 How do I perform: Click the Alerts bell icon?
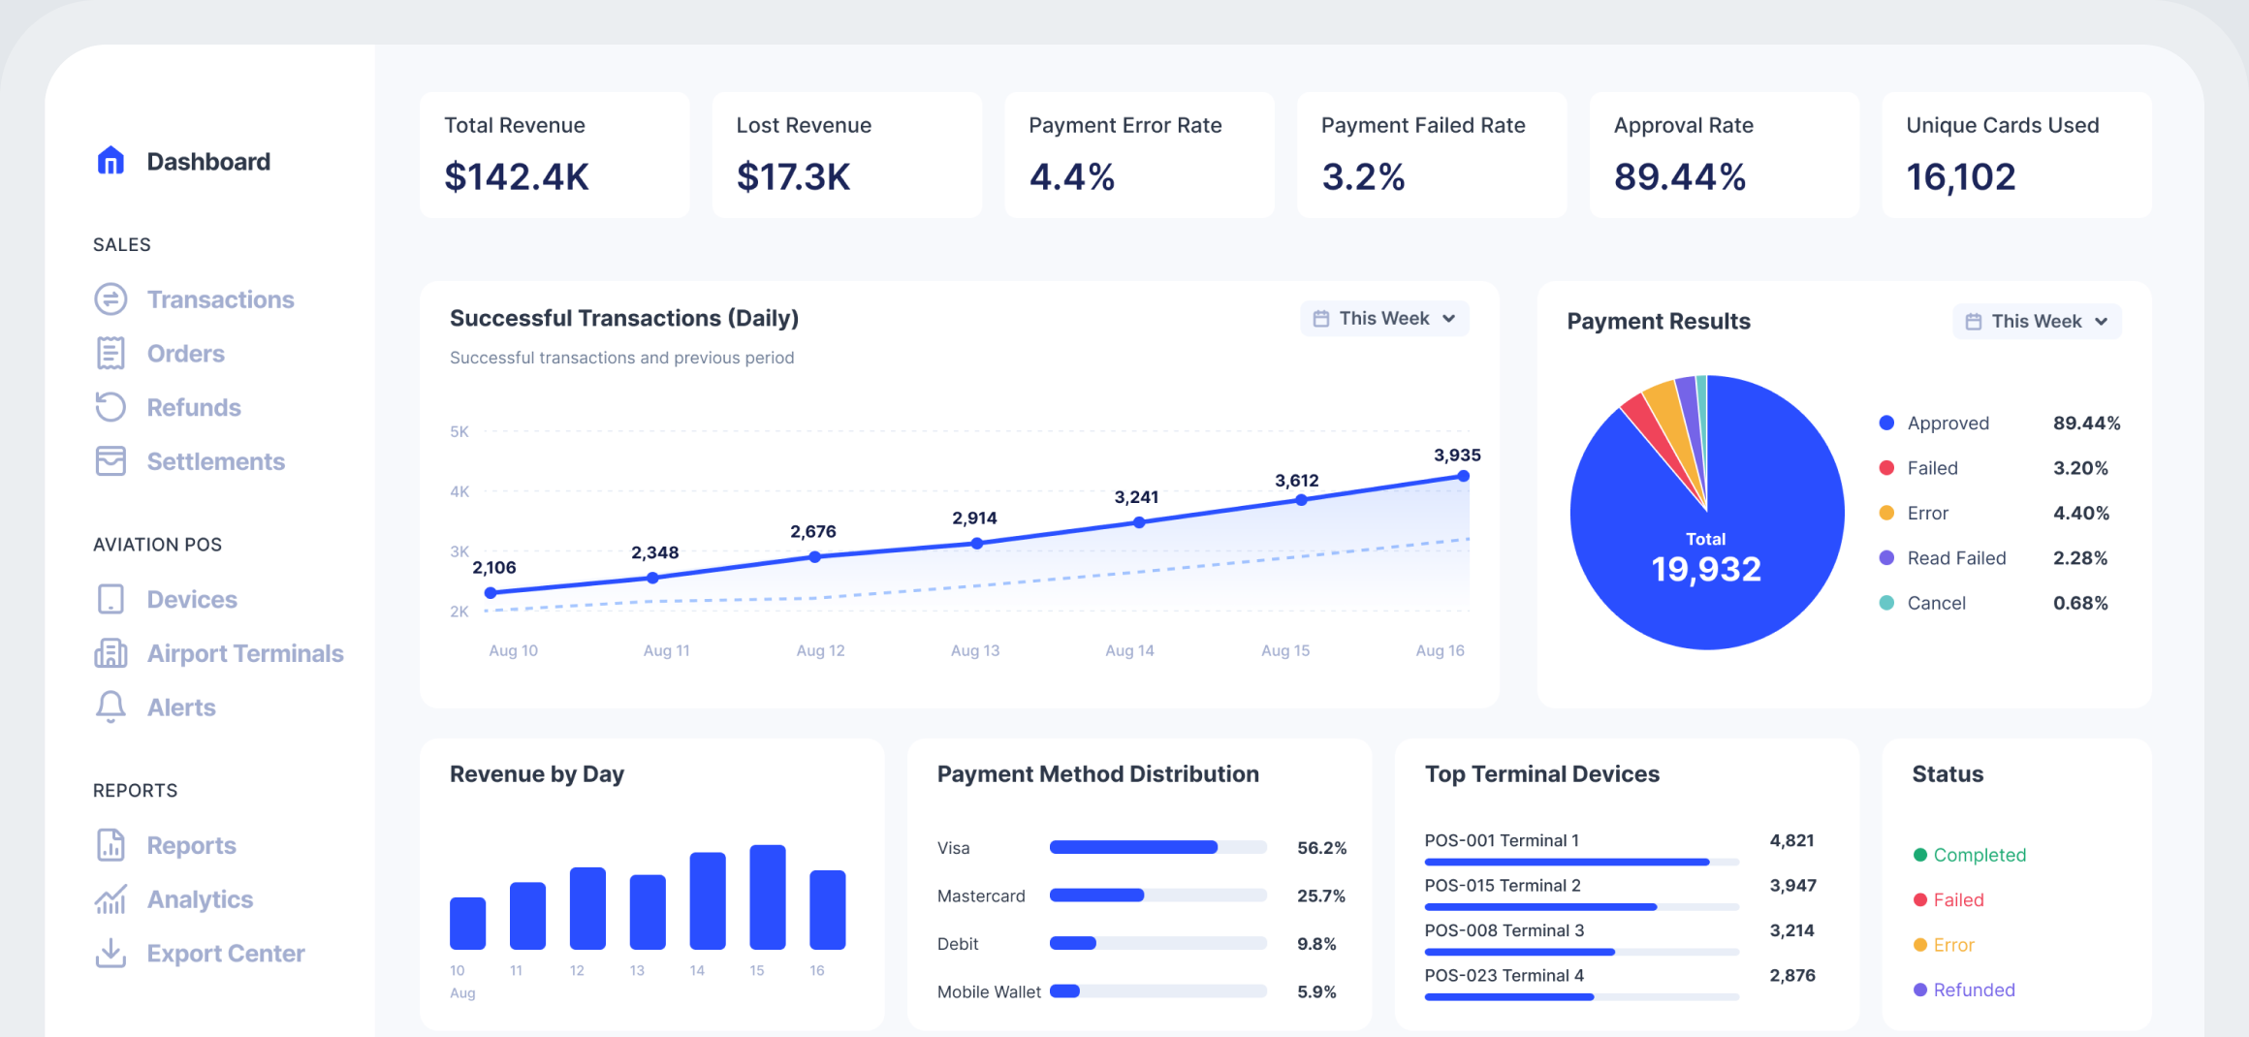[111, 707]
